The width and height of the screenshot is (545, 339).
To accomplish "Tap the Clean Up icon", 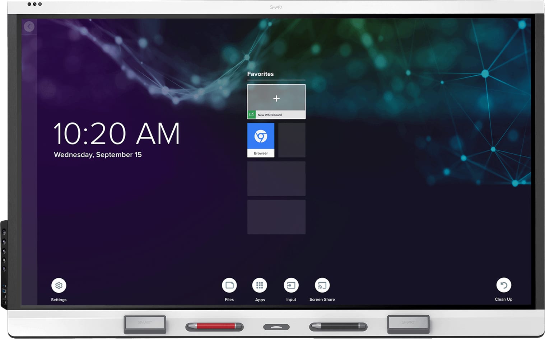I will [x=504, y=285].
